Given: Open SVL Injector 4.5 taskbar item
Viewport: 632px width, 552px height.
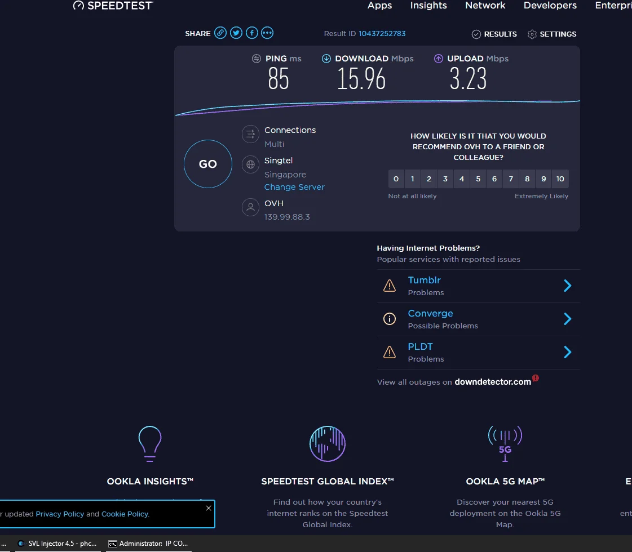Looking at the screenshot, I should 58,544.
